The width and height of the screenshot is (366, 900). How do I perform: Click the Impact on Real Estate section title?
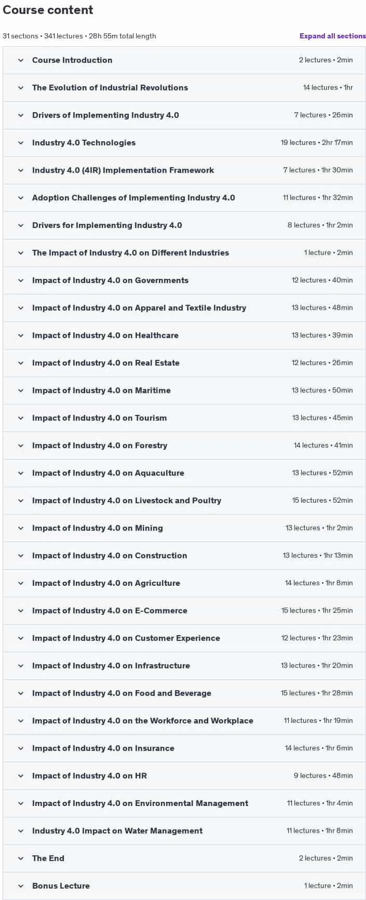click(x=106, y=363)
